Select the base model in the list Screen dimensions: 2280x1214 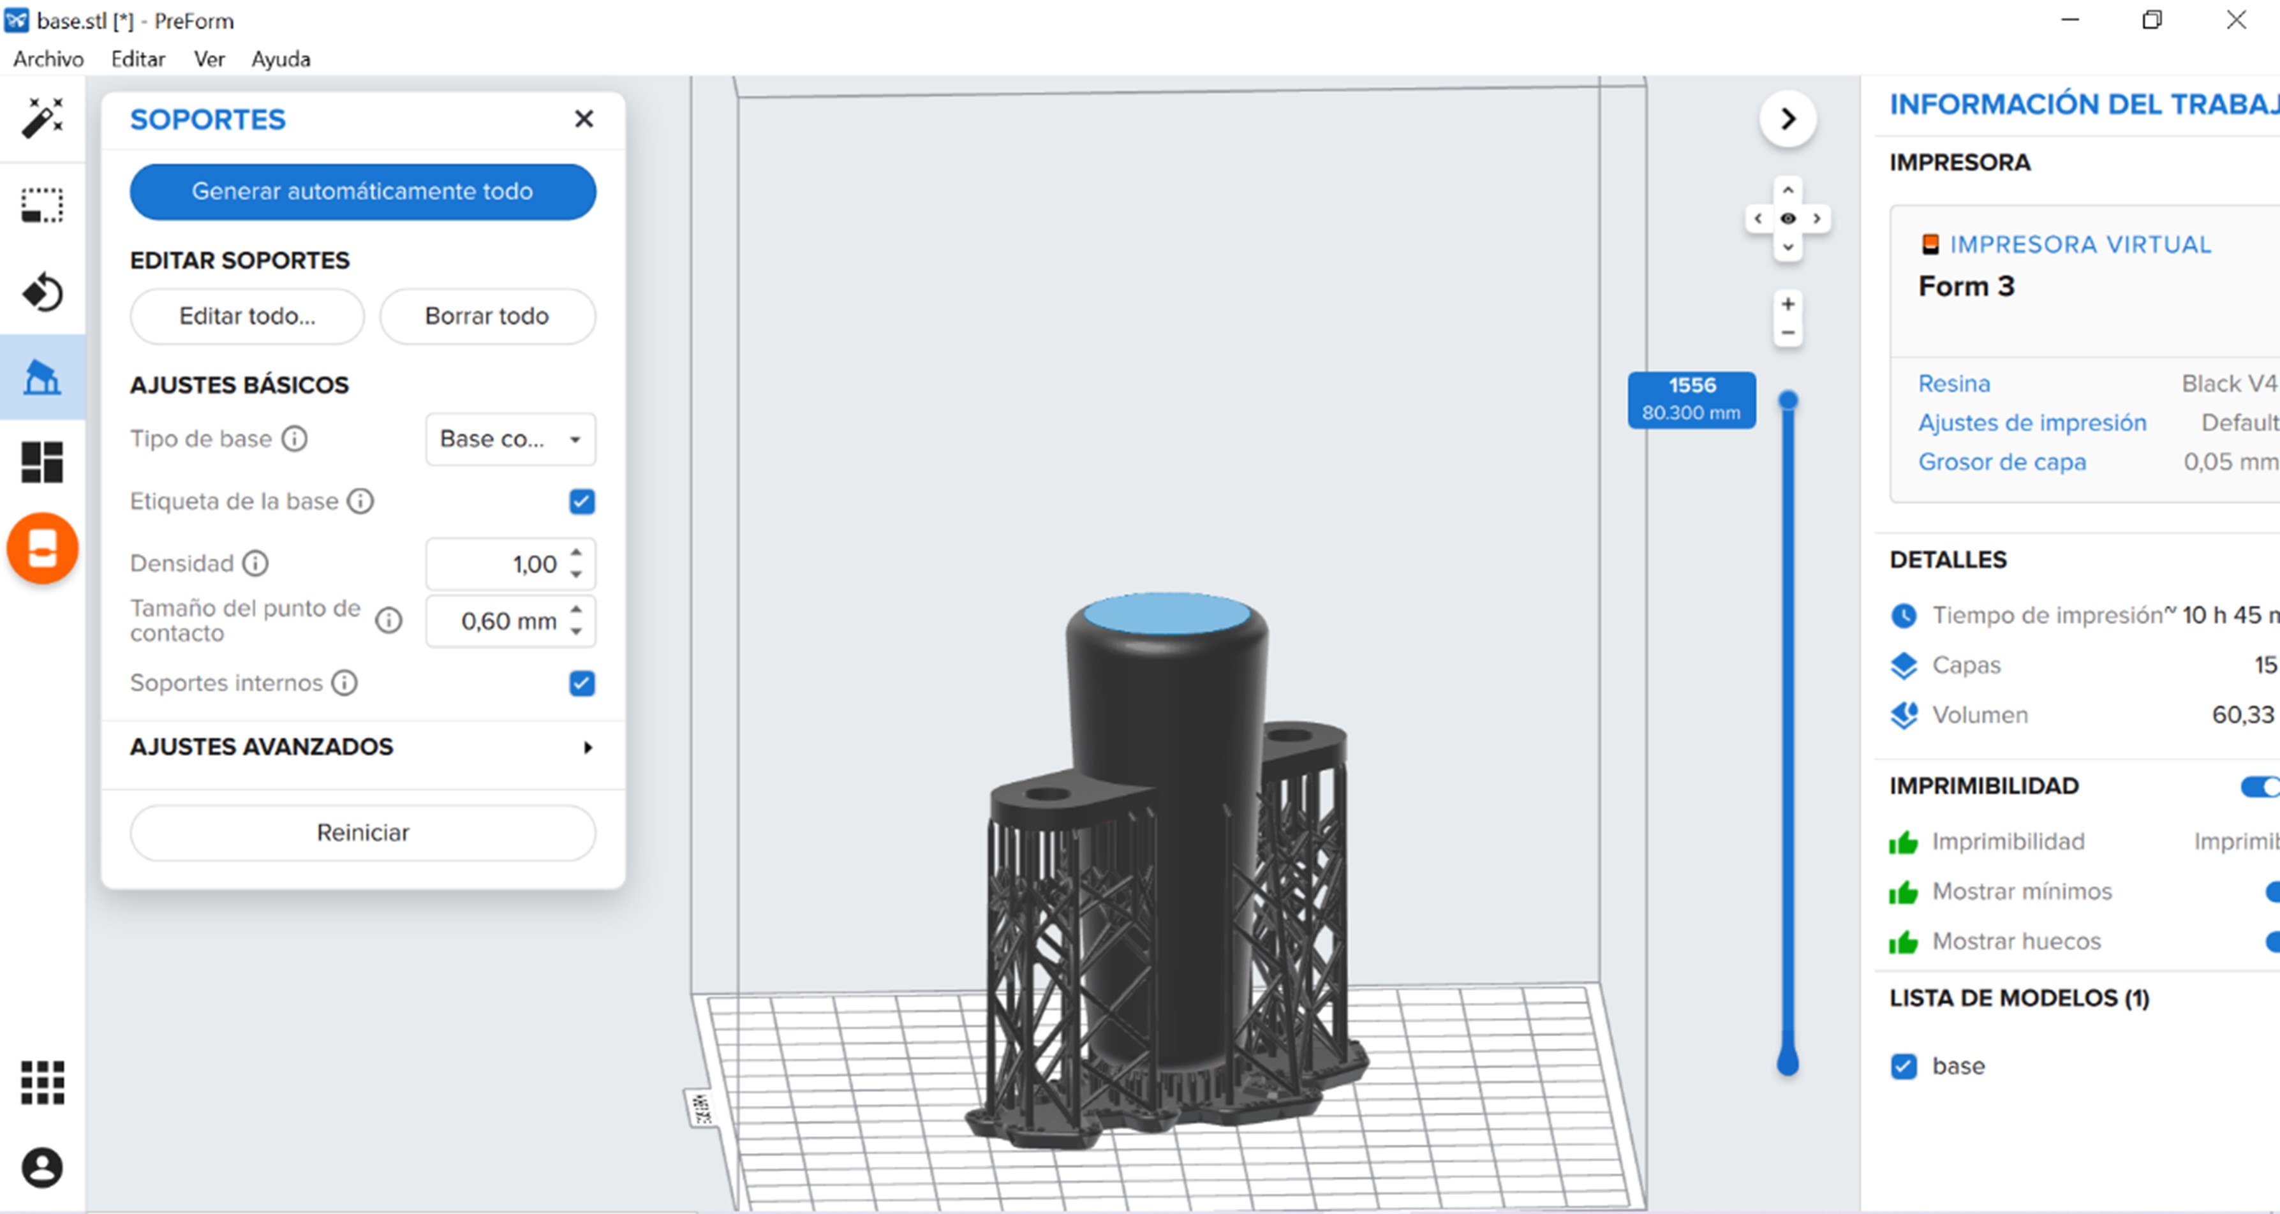[x=1958, y=1066]
